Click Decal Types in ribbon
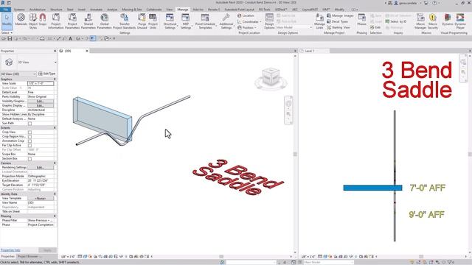This screenshot has width=472, height=265. coord(338,21)
